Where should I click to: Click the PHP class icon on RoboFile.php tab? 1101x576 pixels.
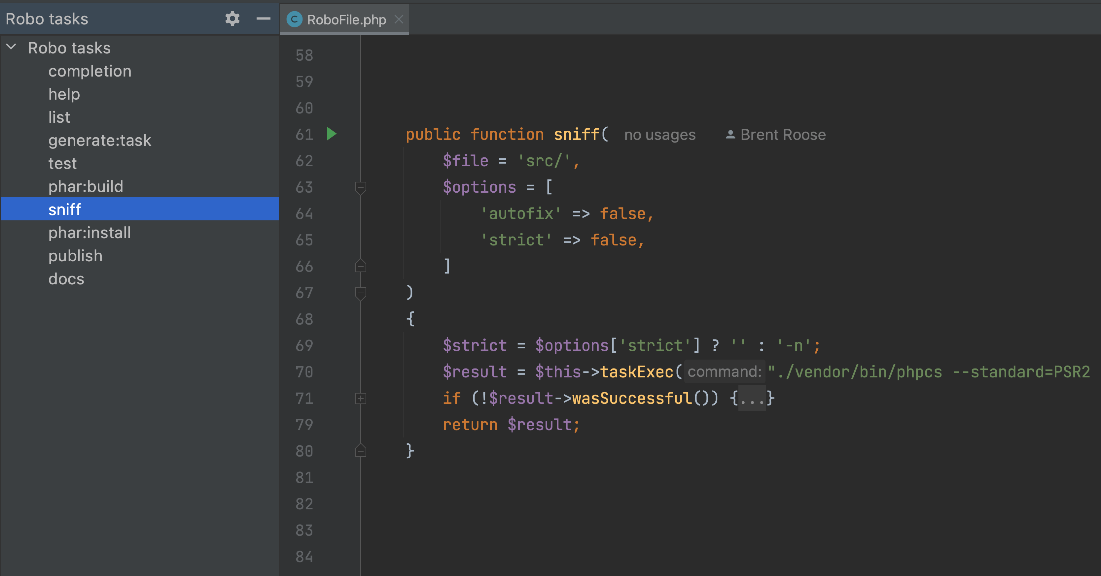pyautogui.click(x=294, y=20)
